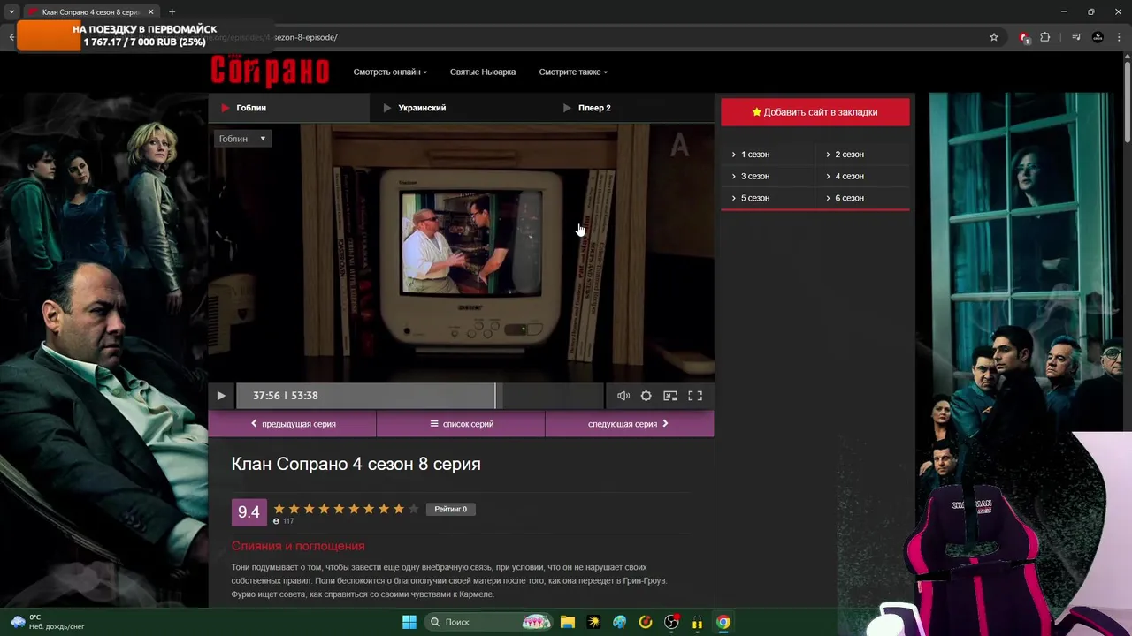Open player quality settings gear
This screenshot has height=636, width=1132.
646,396
